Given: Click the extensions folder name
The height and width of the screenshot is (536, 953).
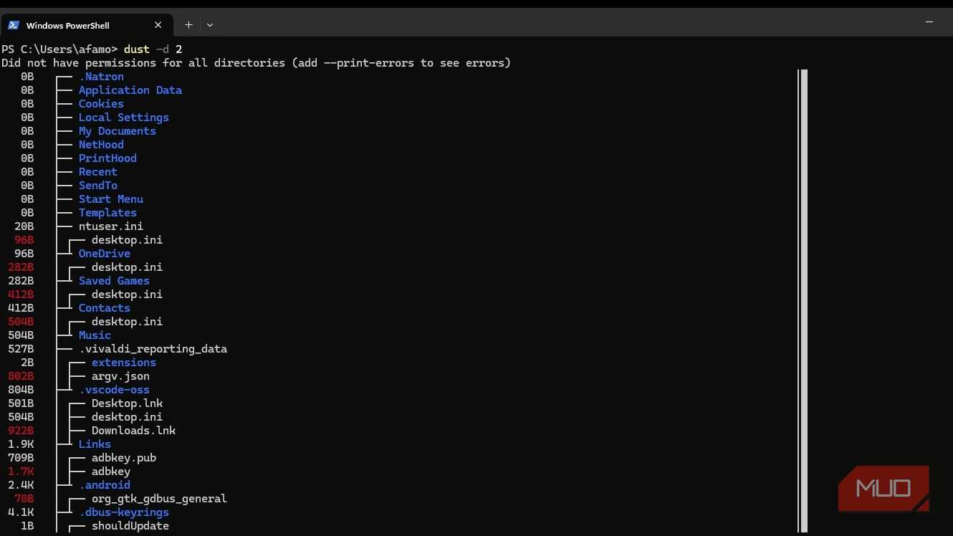Looking at the screenshot, I should point(124,363).
